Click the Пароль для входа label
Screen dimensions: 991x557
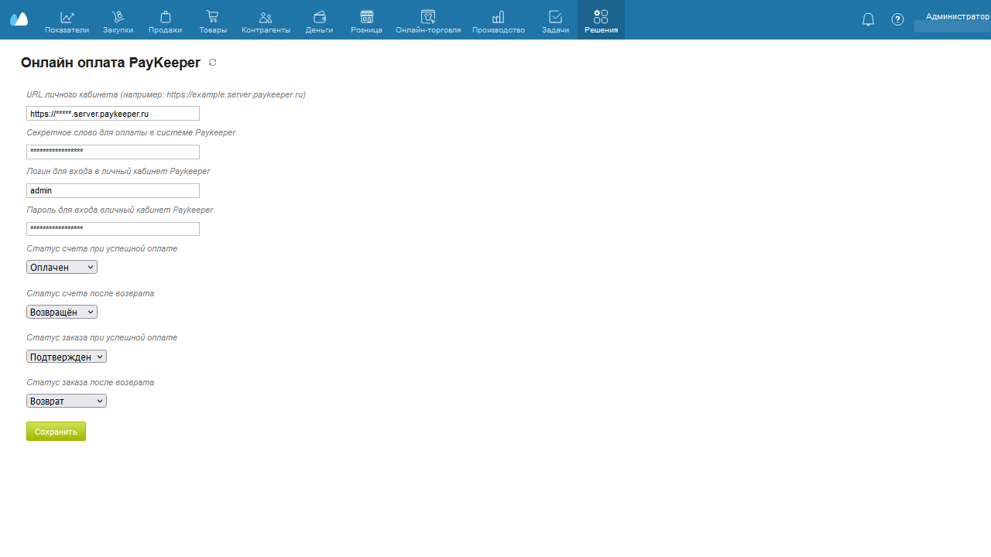click(x=120, y=210)
